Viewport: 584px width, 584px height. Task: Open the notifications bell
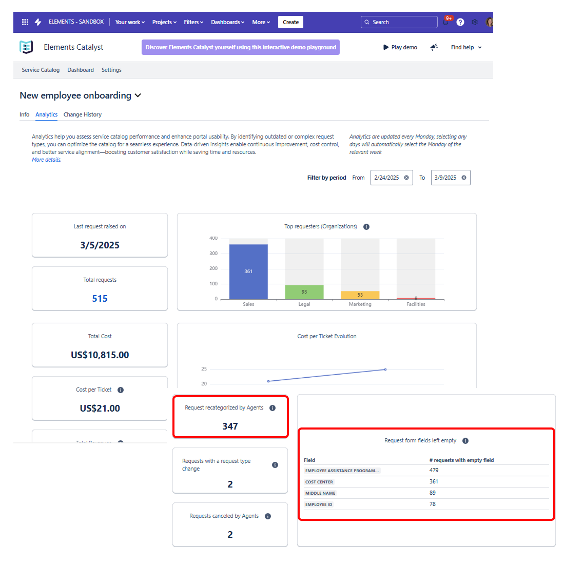[x=445, y=22]
